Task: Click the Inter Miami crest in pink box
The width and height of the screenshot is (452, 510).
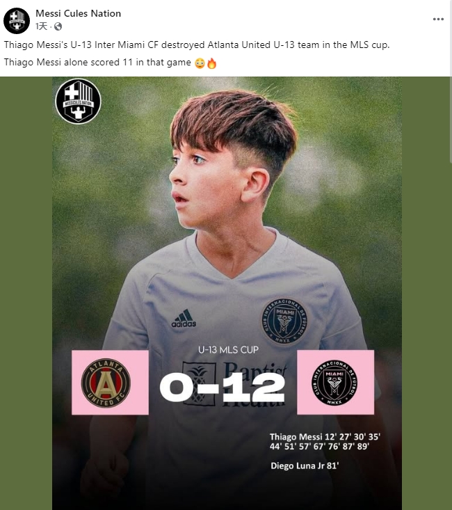Action: 334,383
